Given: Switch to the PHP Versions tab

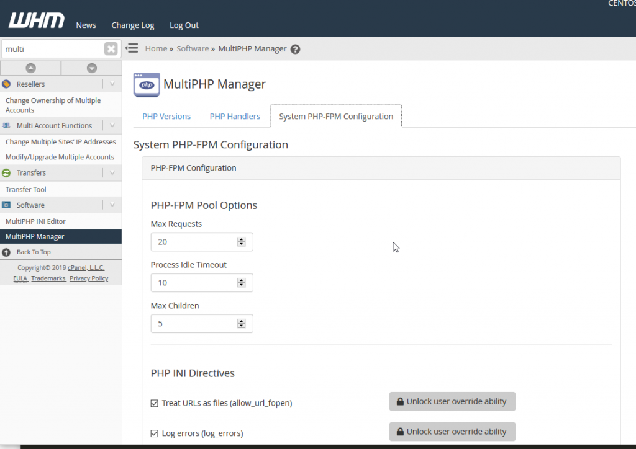Looking at the screenshot, I should click(166, 117).
